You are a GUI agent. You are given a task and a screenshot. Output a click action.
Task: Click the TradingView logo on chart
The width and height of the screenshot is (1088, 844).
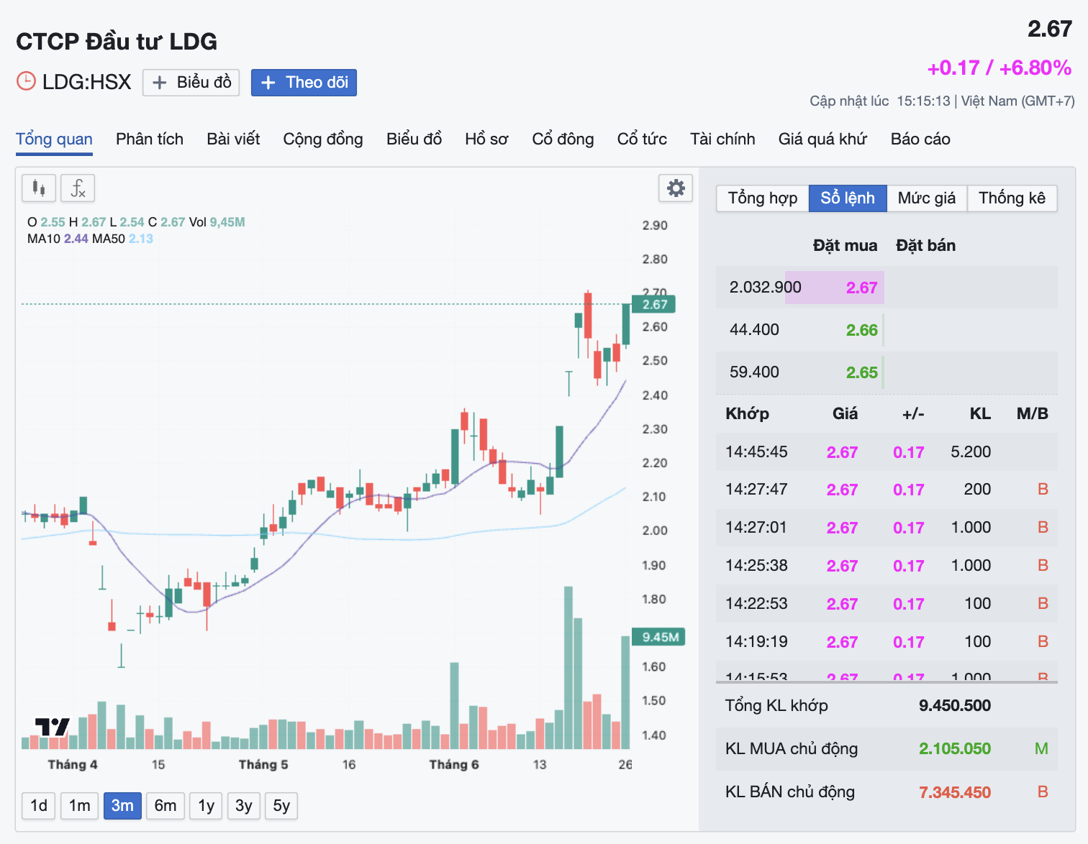[x=53, y=727]
